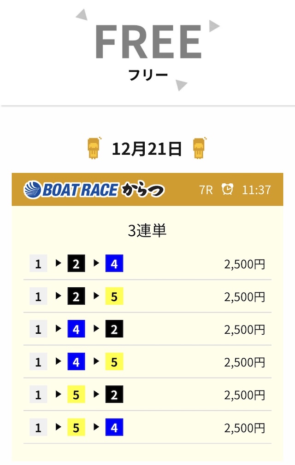Click the blue boat 4 badge in the 1-2-4 row
This screenshot has width=295, height=465.
[114, 264]
